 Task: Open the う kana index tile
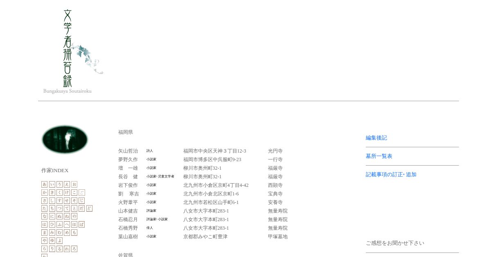pyautogui.click(x=59, y=184)
